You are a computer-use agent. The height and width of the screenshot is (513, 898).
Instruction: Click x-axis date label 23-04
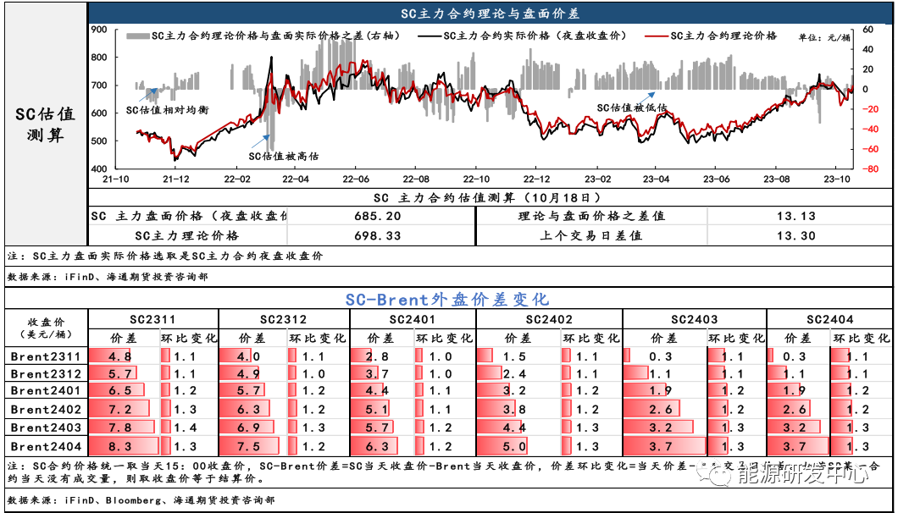656,179
